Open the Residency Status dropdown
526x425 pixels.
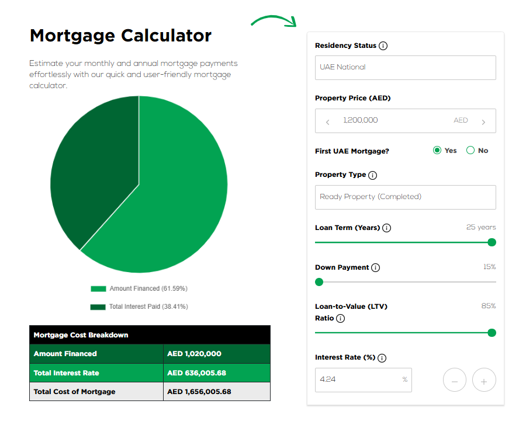(x=405, y=68)
